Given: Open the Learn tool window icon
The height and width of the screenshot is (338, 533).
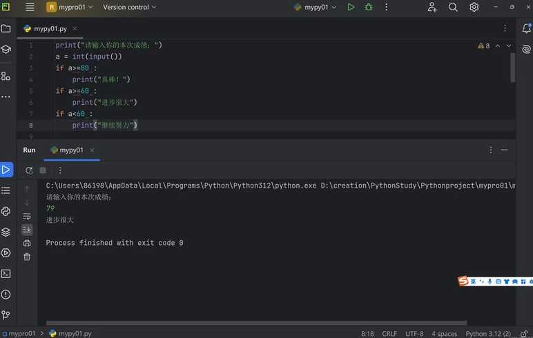Looking at the screenshot, I should (6, 50).
